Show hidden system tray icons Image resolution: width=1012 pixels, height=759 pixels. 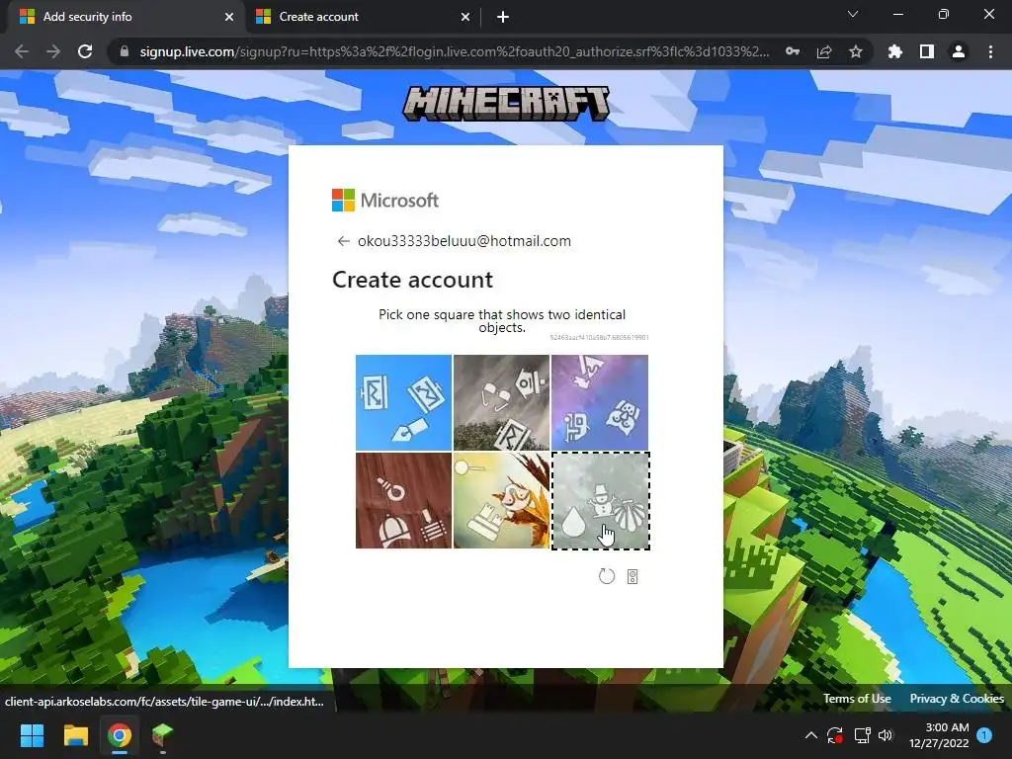811,735
